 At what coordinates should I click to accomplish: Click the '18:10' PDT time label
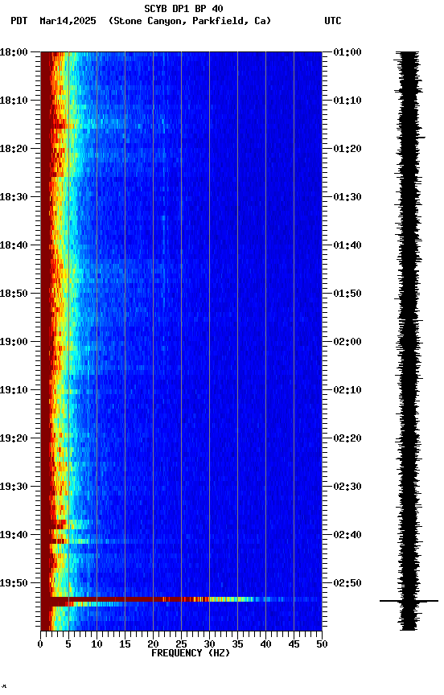point(14,101)
